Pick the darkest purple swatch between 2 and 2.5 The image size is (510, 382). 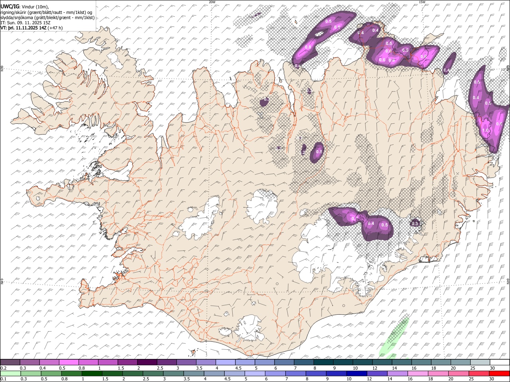pyautogui.click(x=147, y=362)
